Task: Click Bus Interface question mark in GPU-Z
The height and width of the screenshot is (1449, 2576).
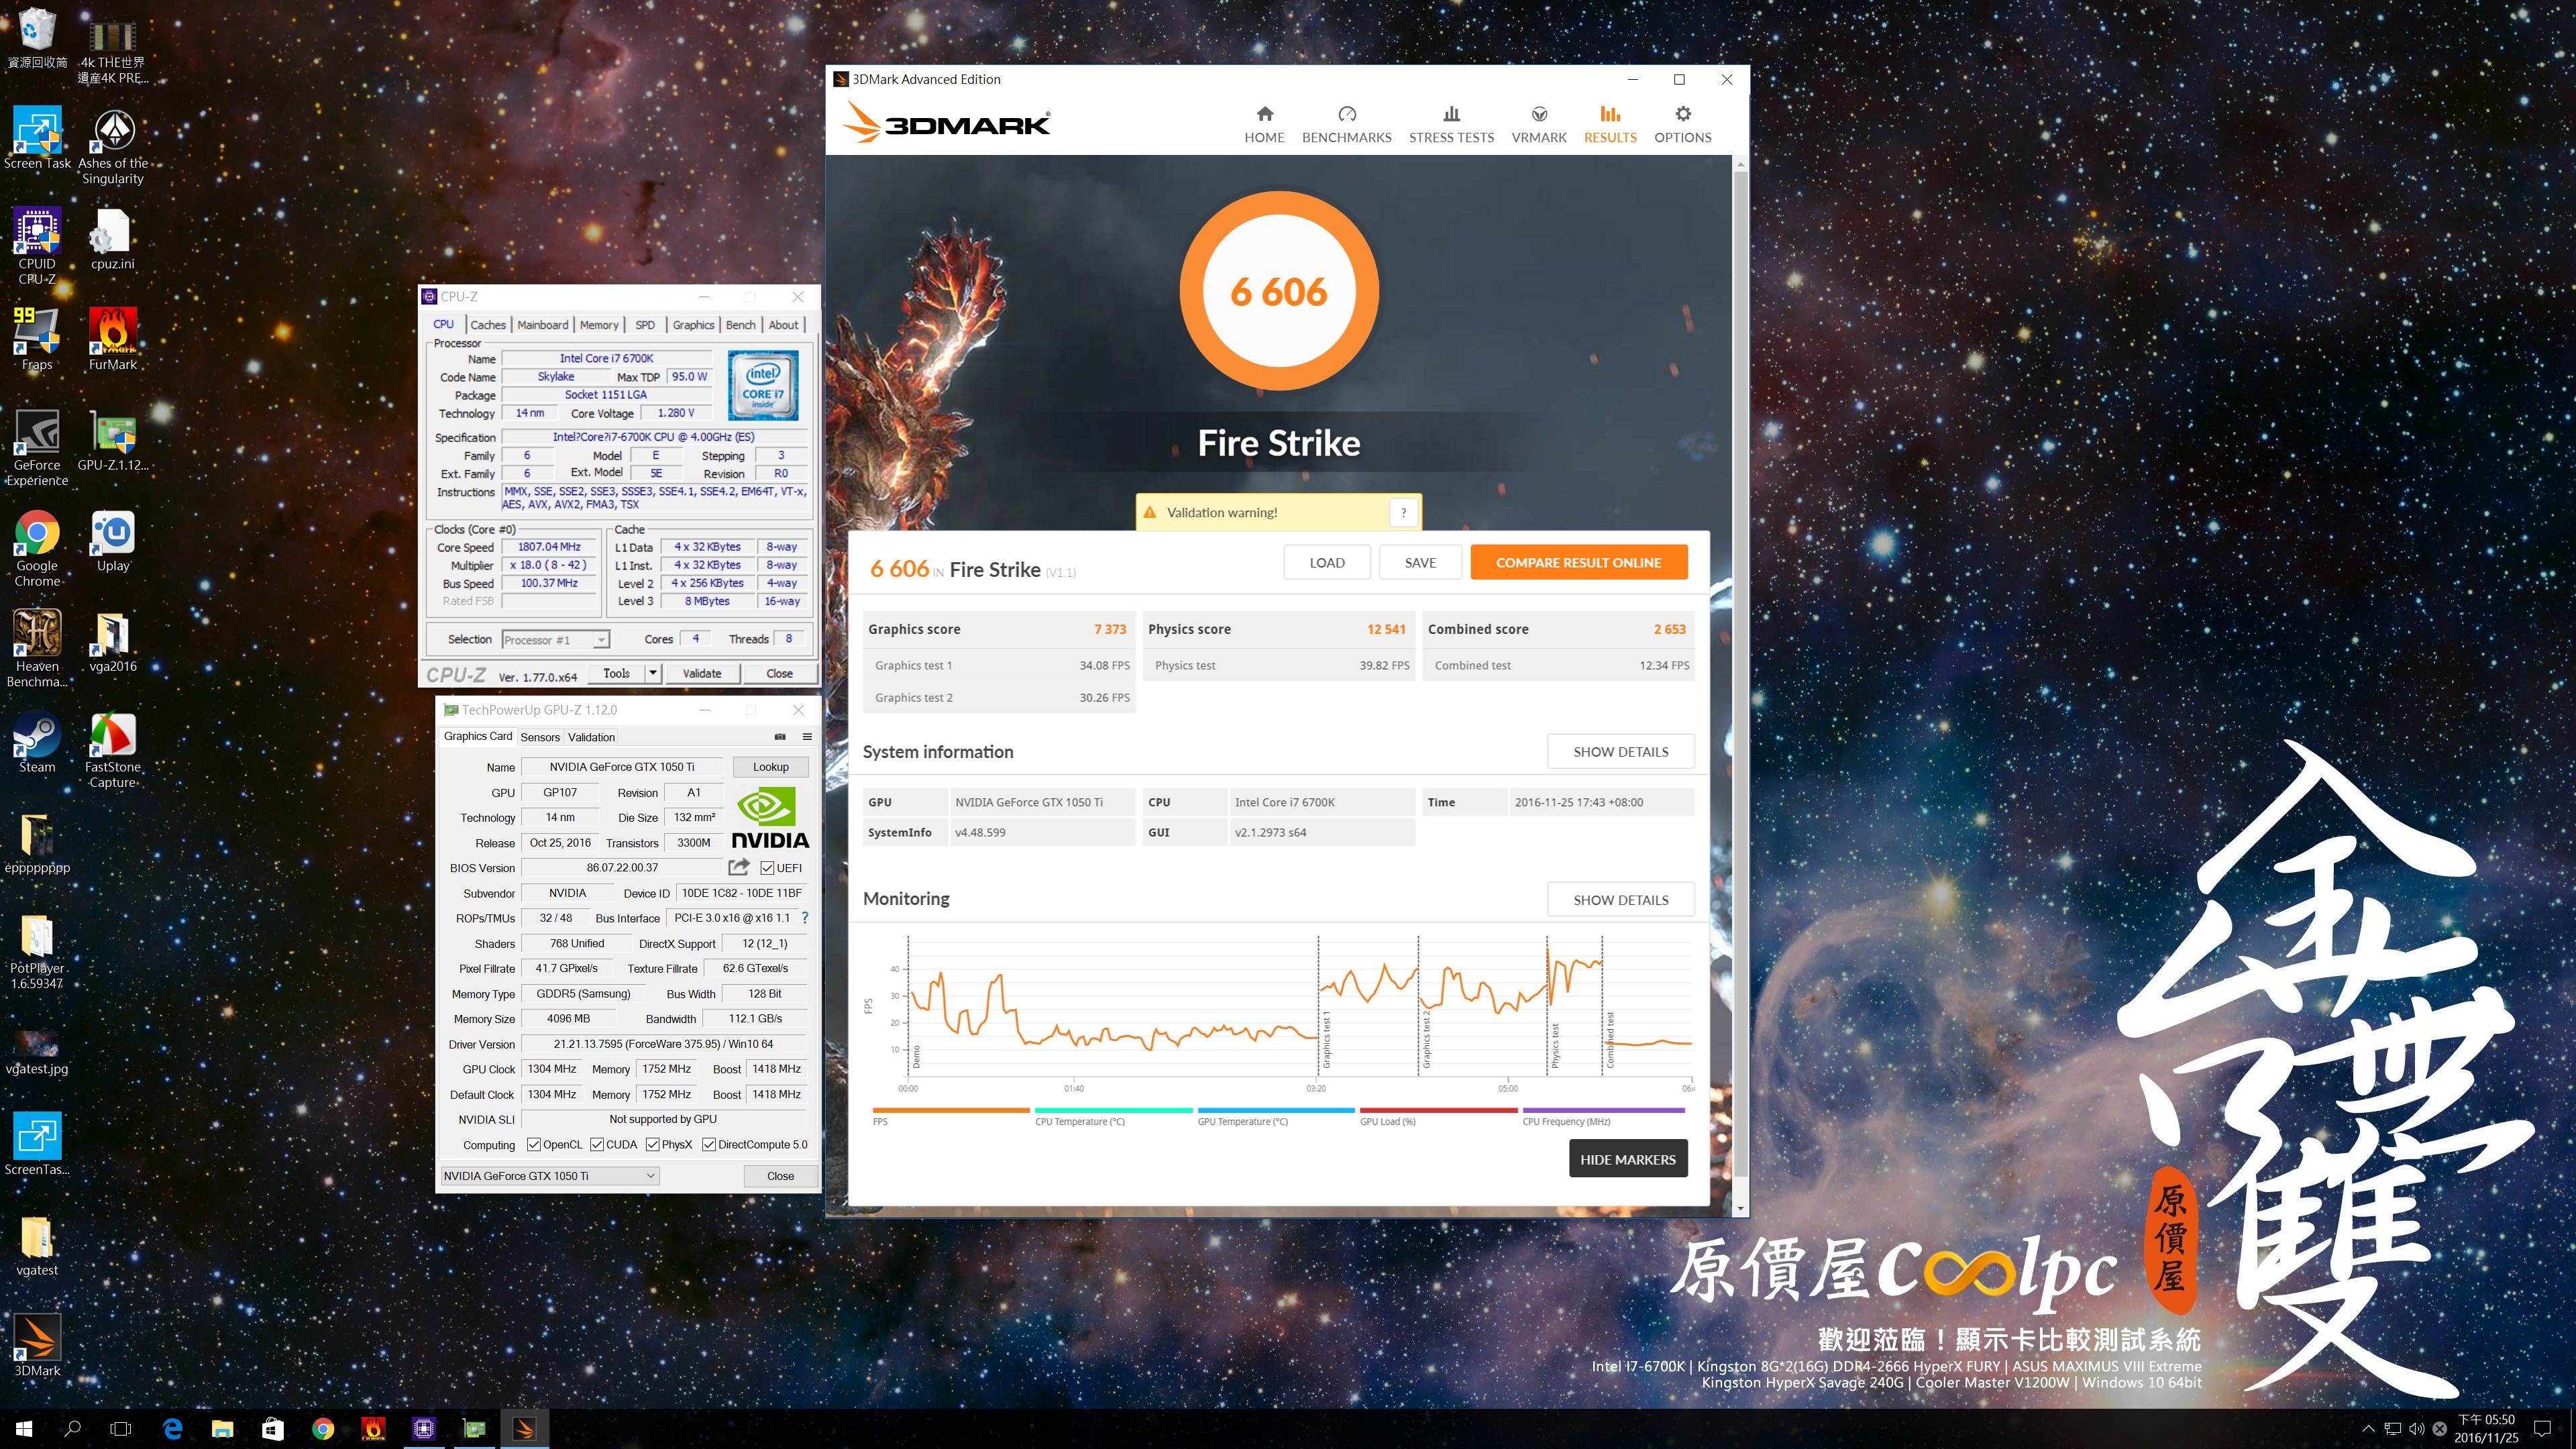Action: (x=805, y=917)
